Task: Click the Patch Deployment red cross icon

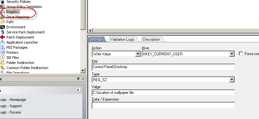Action: [x=2, y=37]
